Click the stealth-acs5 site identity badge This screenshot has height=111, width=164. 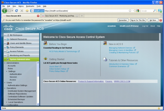[37, 11]
